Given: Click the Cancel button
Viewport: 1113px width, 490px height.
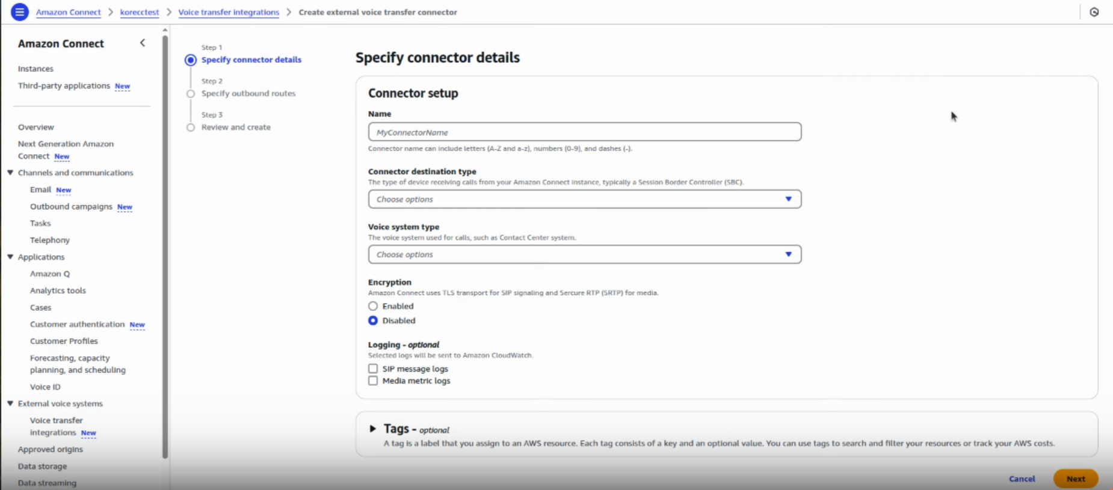Looking at the screenshot, I should pos(1022,479).
